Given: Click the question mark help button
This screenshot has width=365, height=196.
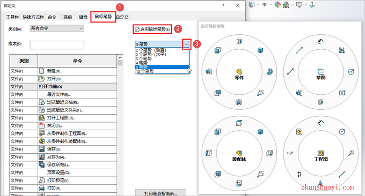Looking at the screenshot, I should pos(223,5).
